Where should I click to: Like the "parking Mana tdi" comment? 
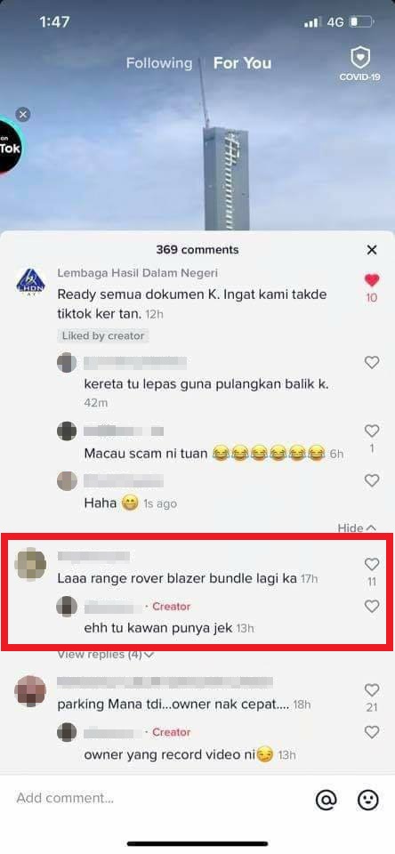point(372,690)
